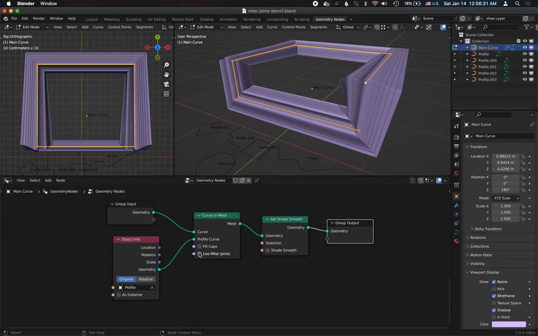This screenshot has width=538, height=336.
Task: Click the Y axis on the navigation gizmo
Action: coord(157,37)
